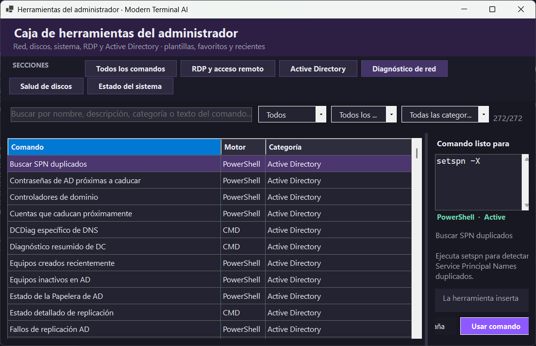Viewport: 536px width, 346px height.
Task: Minimize the Modern Terminal AI window
Action: pyautogui.click(x=464, y=9)
